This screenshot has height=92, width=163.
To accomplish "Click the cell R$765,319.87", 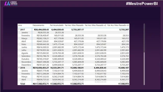I will click(43, 59).
